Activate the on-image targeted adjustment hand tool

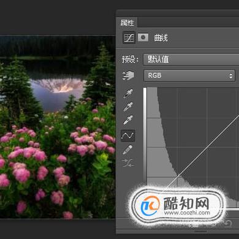(128, 75)
